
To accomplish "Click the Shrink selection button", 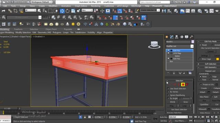I will tap(173, 102).
